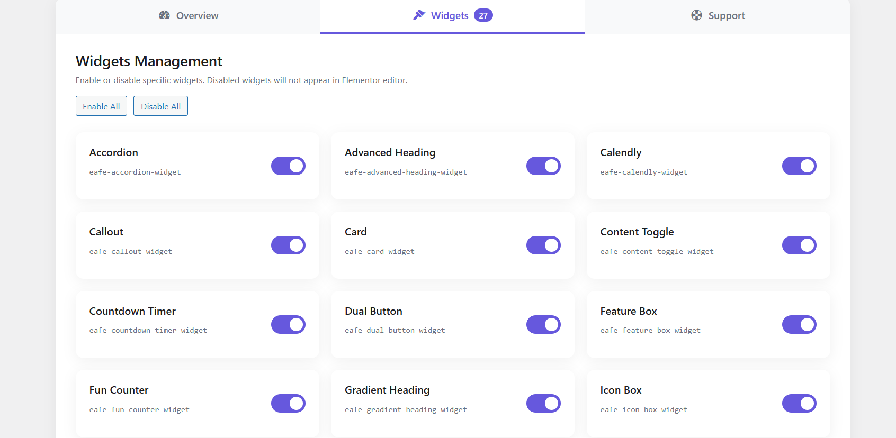Toggle off the Advanced Heading widget
896x438 pixels.
543,166
